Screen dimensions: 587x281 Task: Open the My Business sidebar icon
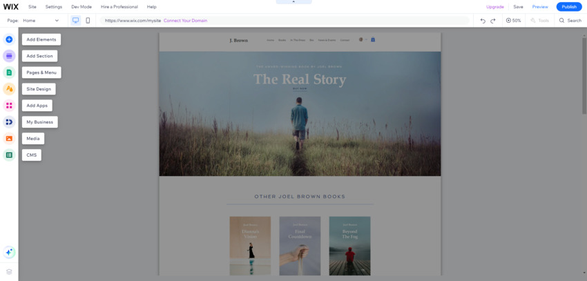9,122
